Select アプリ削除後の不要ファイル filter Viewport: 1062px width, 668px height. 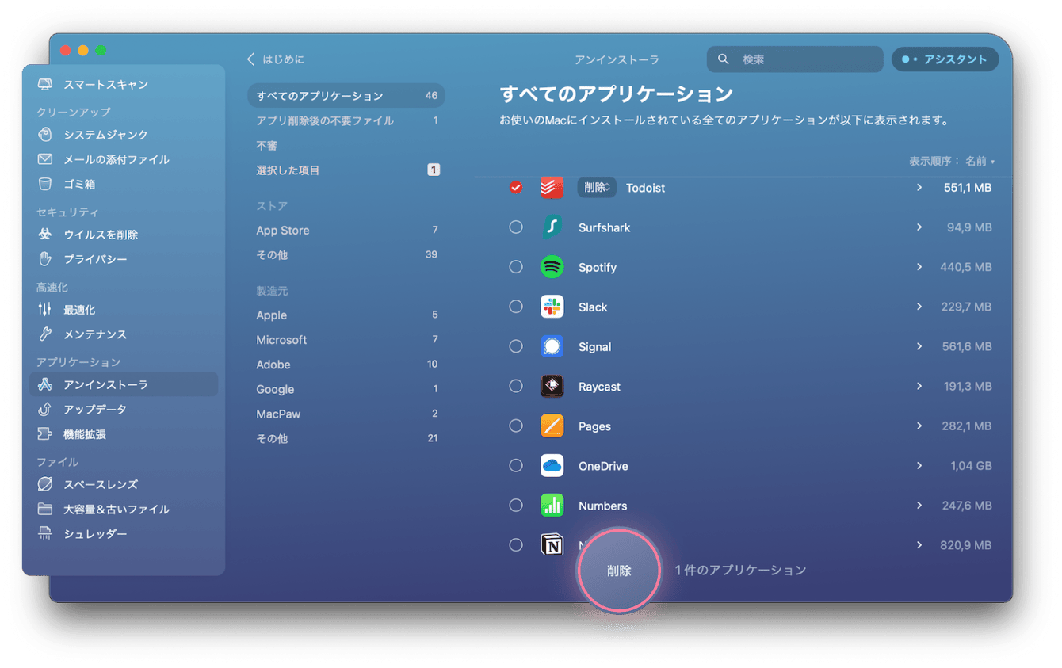pyautogui.click(x=346, y=120)
